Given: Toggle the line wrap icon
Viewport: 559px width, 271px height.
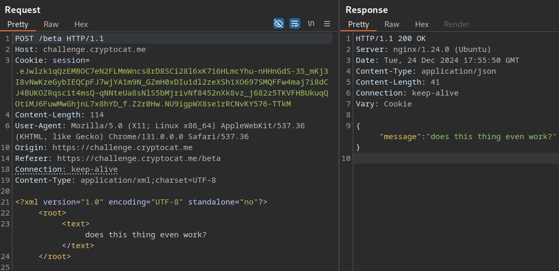Looking at the screenshot, I should click(x=295, y=24).
